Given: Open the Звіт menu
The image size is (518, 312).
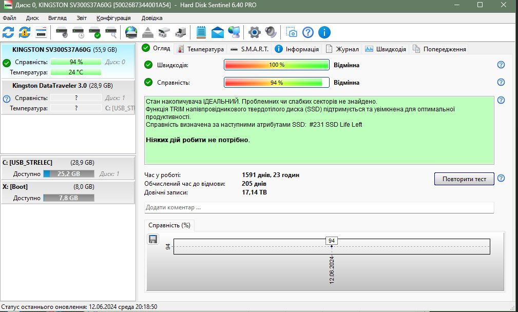Looking at the screenshot, I should 82,18.
